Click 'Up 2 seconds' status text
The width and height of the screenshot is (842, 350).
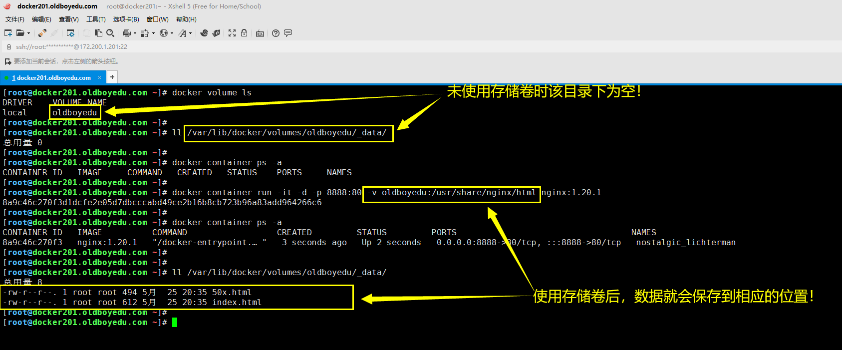[x=391, y=243]
